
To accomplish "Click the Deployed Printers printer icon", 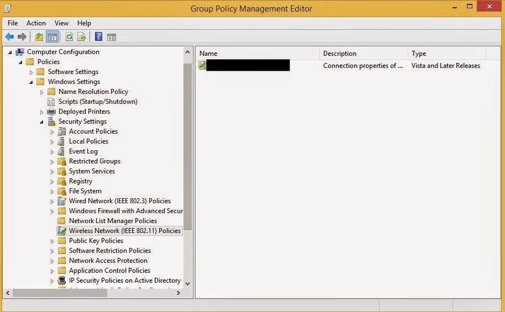I will click(51, 112).
